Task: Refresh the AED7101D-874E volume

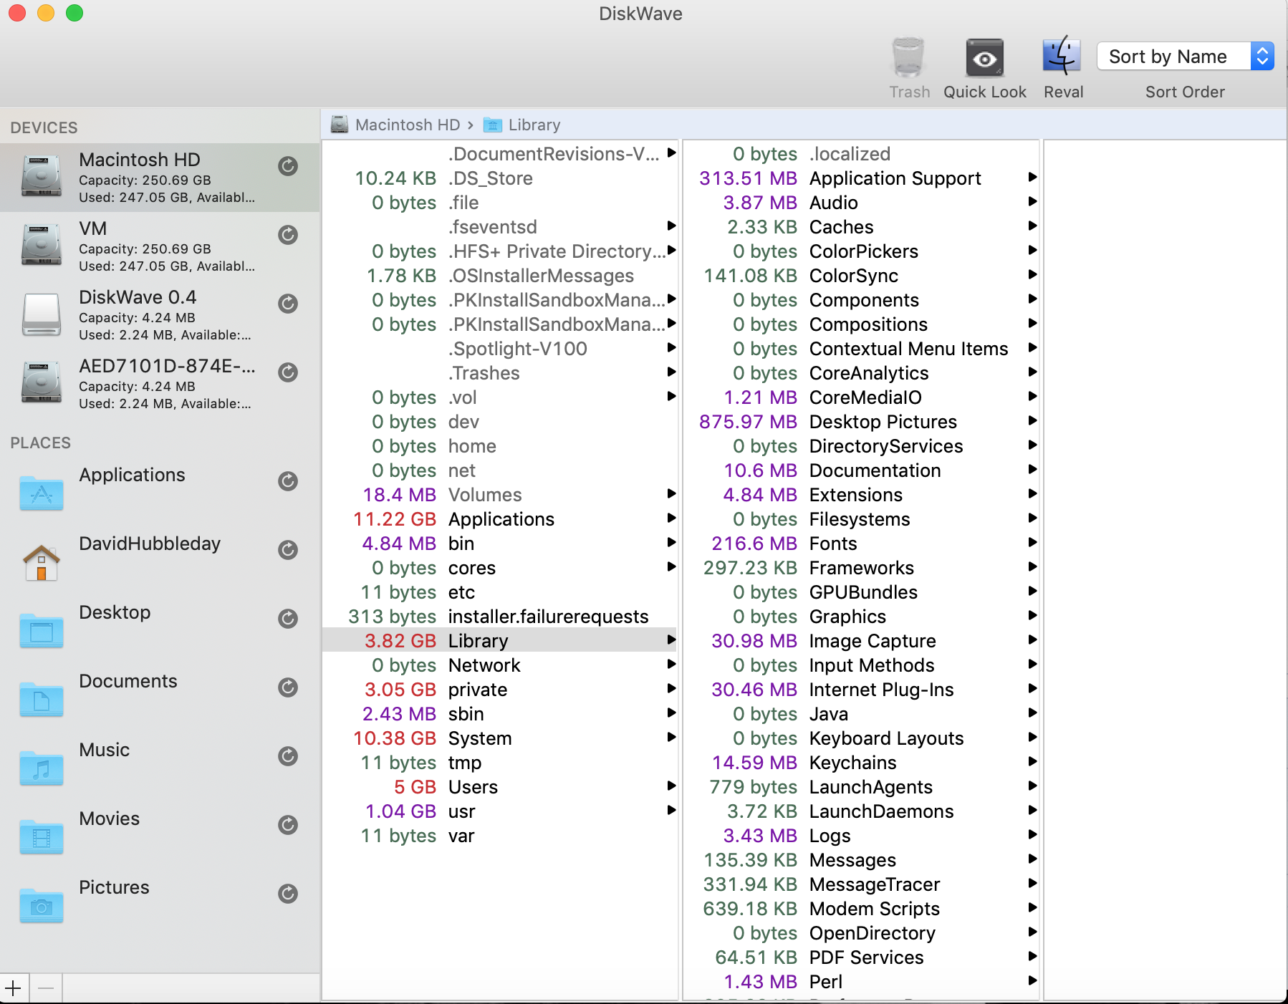Action: (x=288, y=372)
